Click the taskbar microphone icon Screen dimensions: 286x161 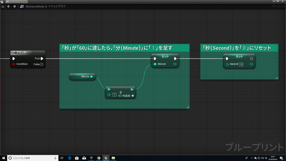coord(55,158)
